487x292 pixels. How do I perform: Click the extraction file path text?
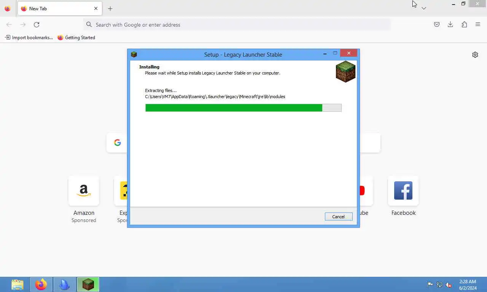(x=215, y=97)
